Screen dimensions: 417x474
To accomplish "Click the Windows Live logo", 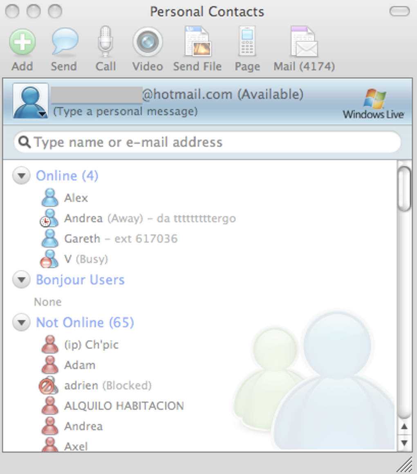I will [x=373, y=104].
